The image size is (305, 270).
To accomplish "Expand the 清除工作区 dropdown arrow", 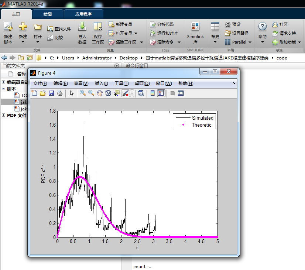I will click(142, 42).
